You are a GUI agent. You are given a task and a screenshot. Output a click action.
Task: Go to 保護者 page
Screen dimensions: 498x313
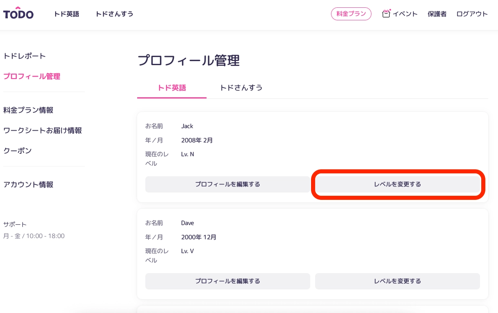click(x=437, y=14)
